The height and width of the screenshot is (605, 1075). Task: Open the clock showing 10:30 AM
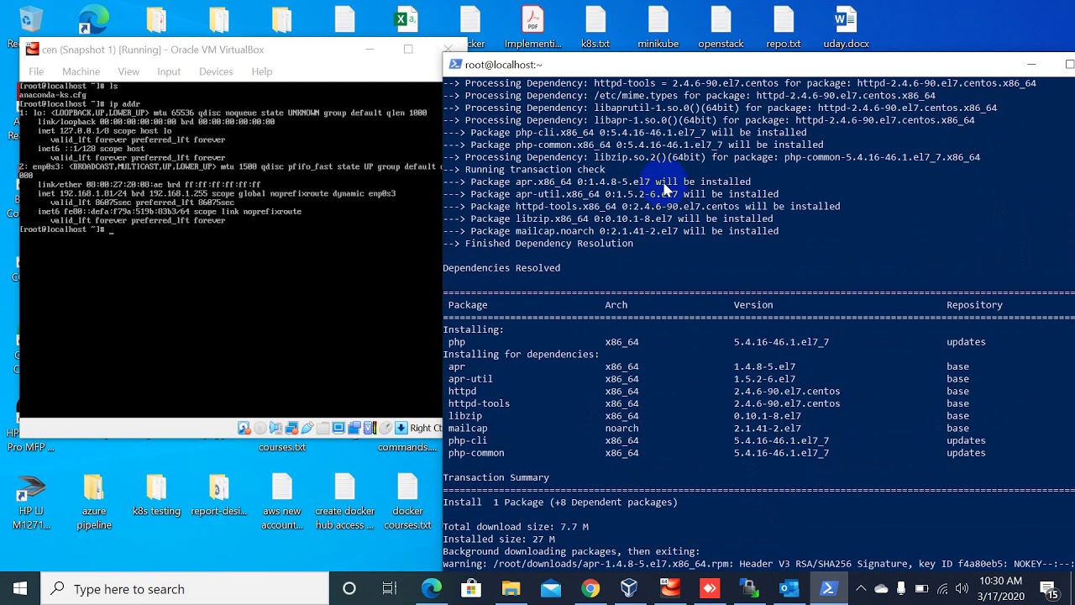point(1001,588)
